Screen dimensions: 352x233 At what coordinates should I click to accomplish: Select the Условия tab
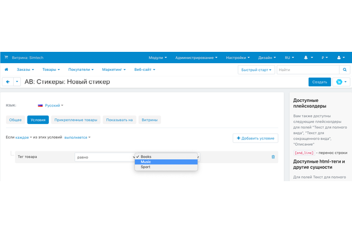click(38, 120)
